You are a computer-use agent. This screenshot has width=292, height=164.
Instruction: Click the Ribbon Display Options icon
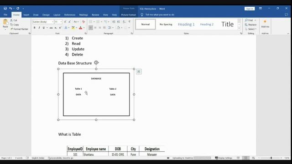pyautogui.click(x=261, y=9)
